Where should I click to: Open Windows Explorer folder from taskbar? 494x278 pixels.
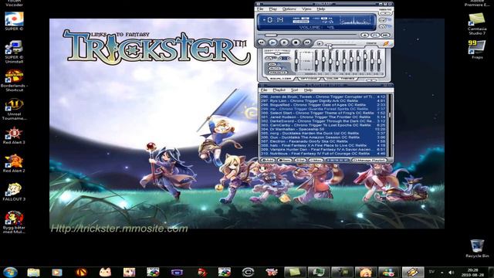pos(33,272)
